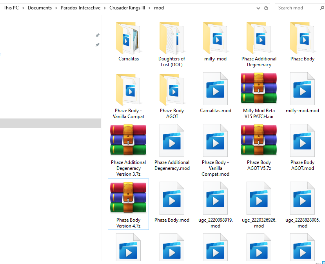This screenshot has width=325, height=264.
Task: Go to This PC in breadcrumb
Action: coord(11,8)
